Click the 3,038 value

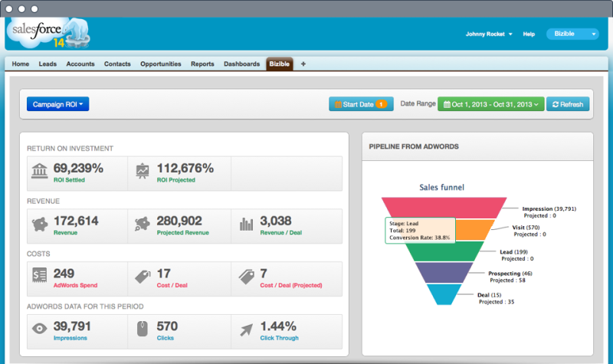click(x=276, y=221)
